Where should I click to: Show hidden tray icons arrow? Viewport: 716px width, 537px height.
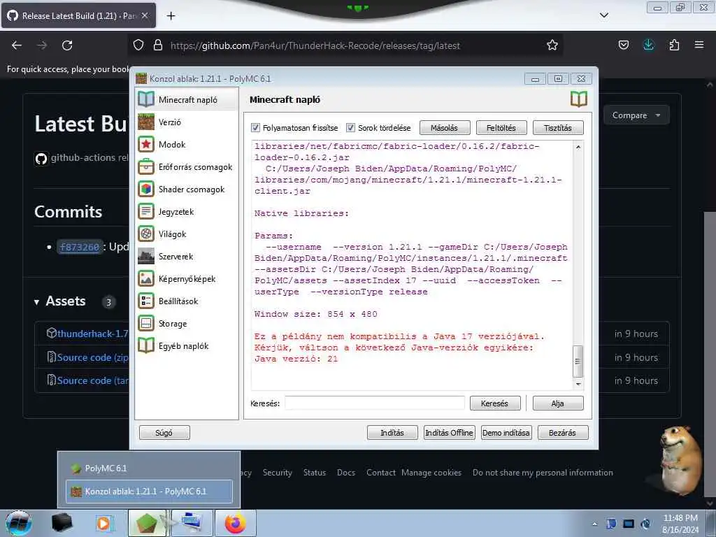[594, 524]
